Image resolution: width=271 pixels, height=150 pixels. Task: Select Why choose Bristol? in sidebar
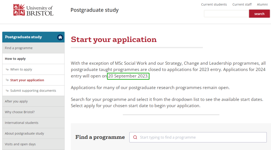(33, 112)
